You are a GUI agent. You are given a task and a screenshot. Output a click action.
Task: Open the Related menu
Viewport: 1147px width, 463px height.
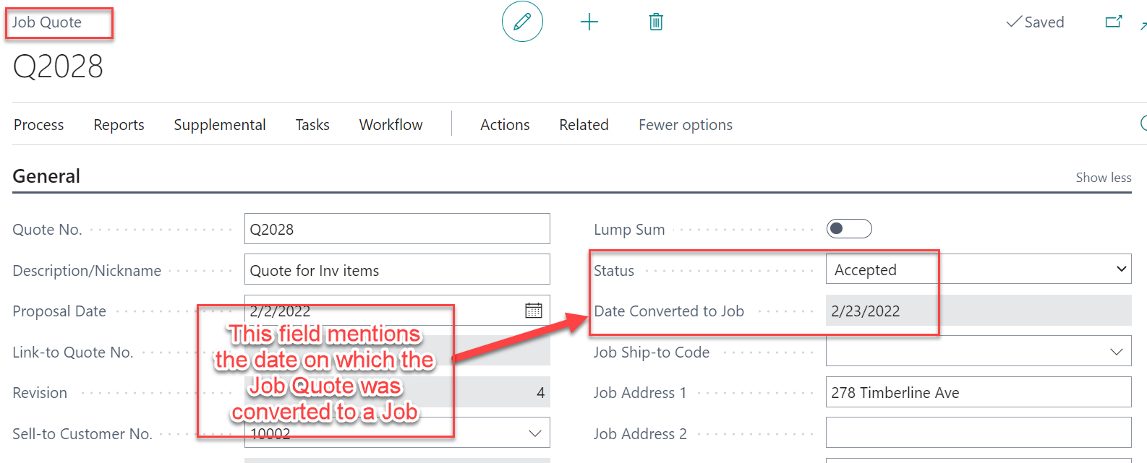point(584,125)
